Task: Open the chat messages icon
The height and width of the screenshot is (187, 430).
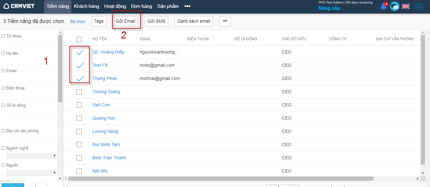Action: pyautogui.click(x=394, y=6)
